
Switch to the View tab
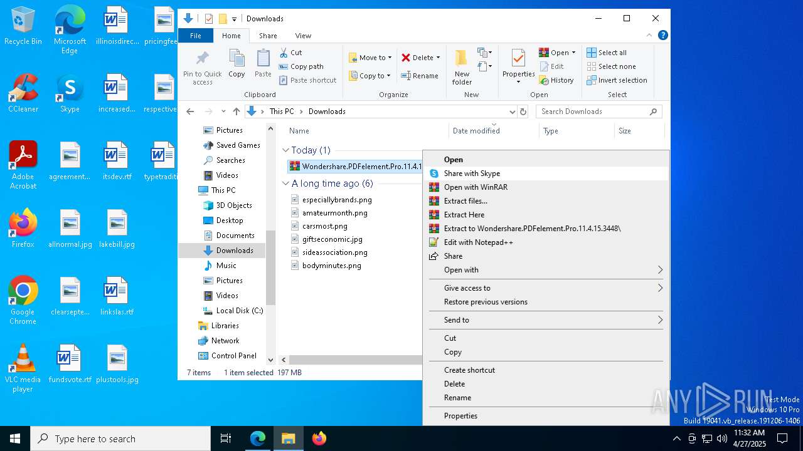pos(303,36)
